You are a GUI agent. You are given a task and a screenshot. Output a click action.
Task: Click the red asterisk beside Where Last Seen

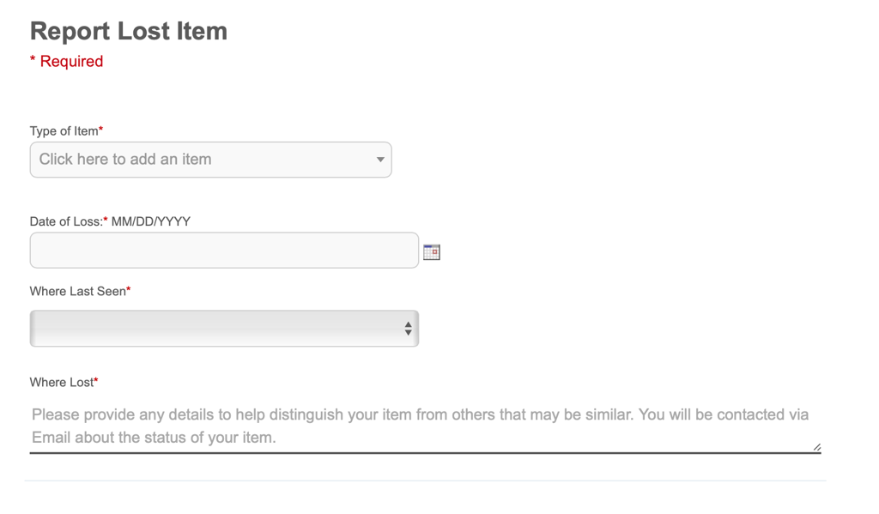click(129, 290)
